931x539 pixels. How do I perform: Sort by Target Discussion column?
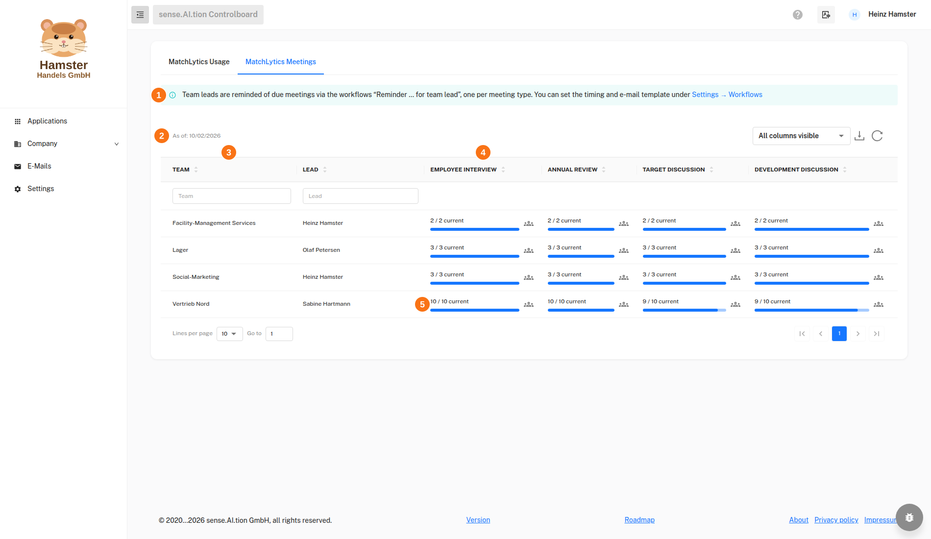tap(711, 170)
